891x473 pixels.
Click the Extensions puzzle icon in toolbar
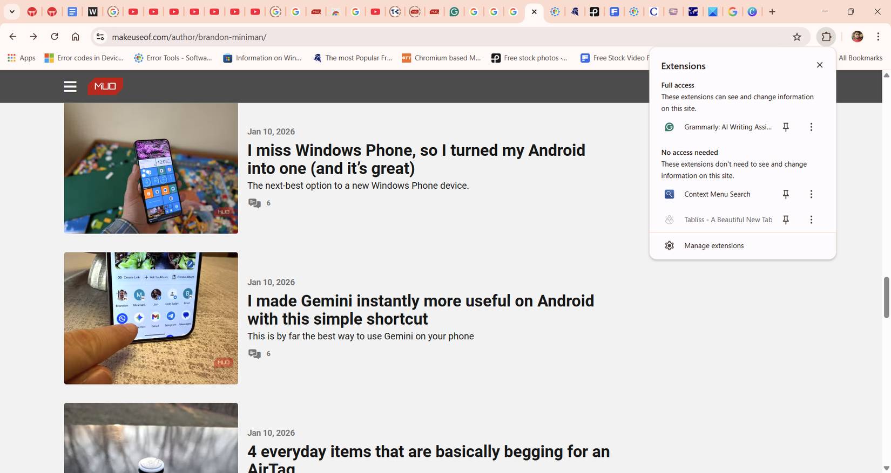pyautogui.click(x=826, y=37)
